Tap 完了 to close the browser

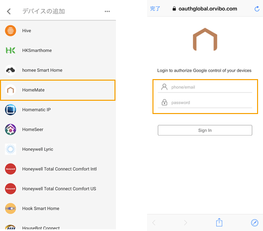tap(155, 8)
